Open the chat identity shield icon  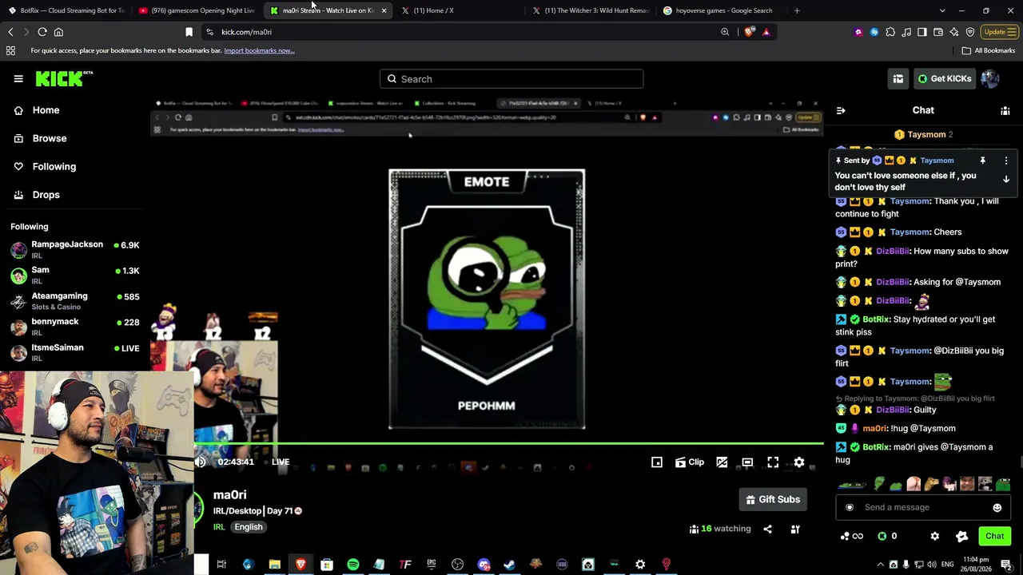click(850, 507)
